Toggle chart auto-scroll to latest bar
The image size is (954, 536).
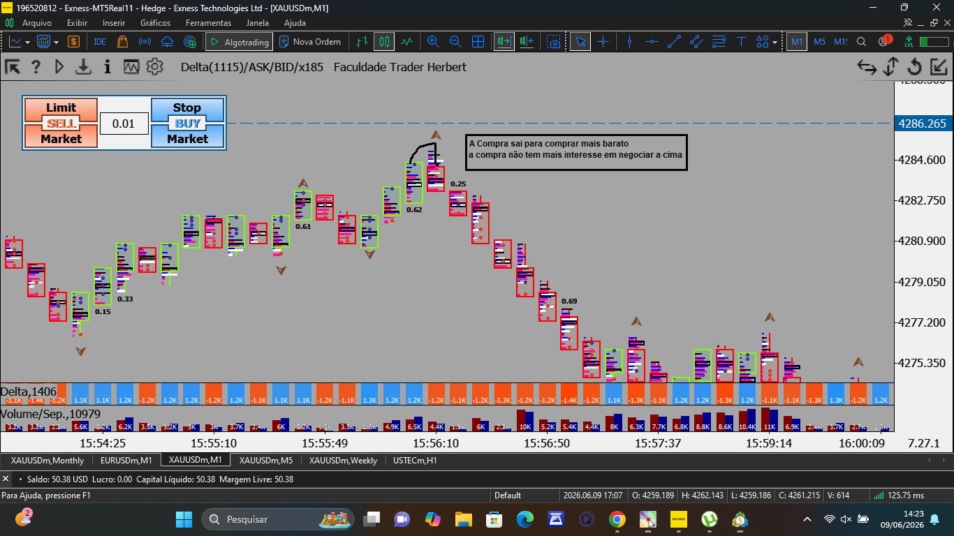(x=504, y=42)
